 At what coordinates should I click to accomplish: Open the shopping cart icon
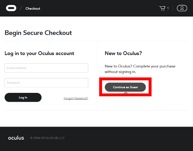tap(162, 8)
